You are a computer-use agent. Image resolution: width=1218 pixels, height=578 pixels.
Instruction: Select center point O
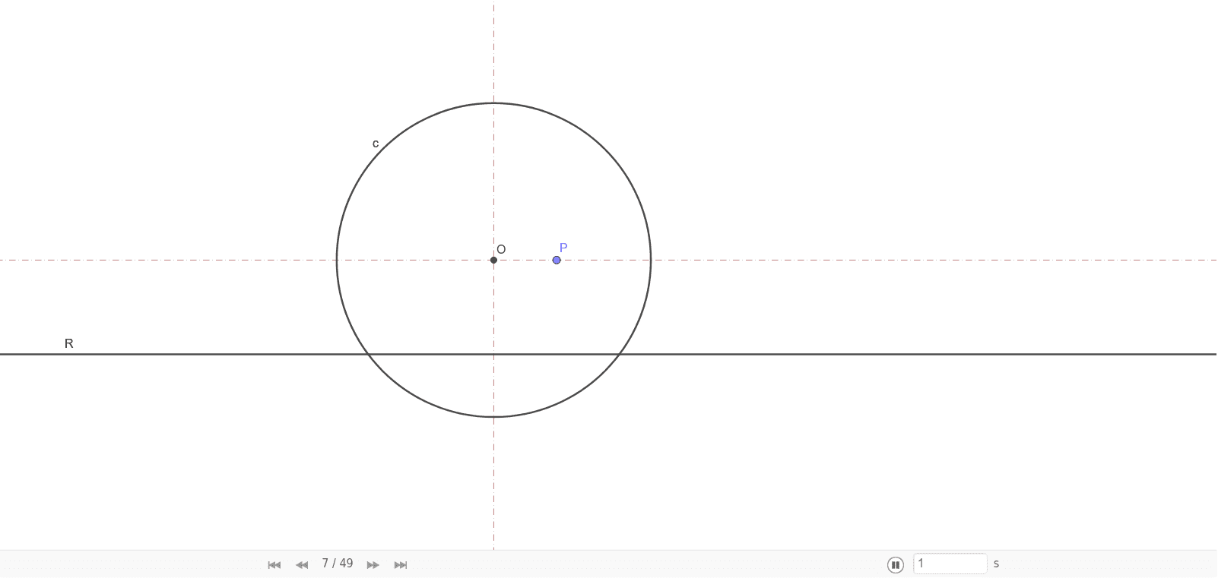(x=493, y=260)
